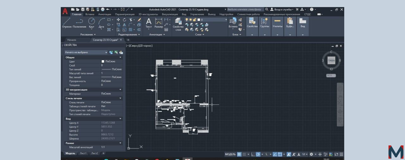Click Вход в службы sign-in button

[282, 9]
